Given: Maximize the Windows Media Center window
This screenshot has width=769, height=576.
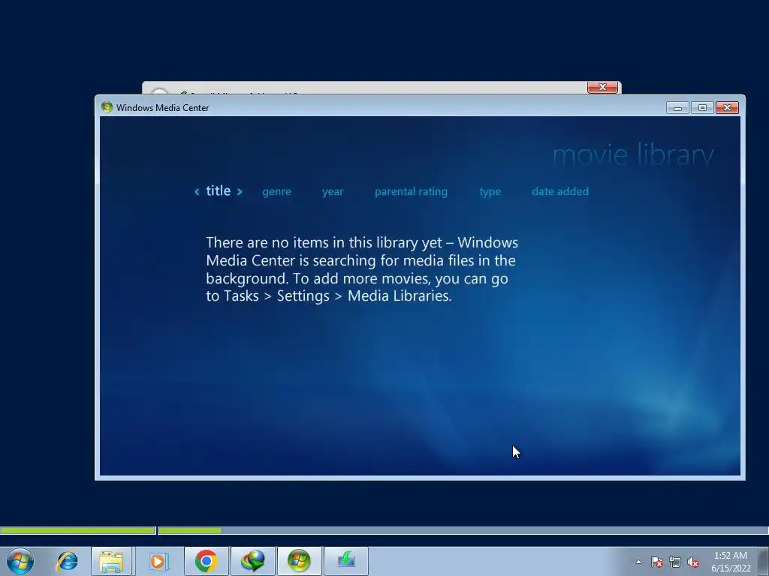Looking at the screenshot, I should coord(702,108).
